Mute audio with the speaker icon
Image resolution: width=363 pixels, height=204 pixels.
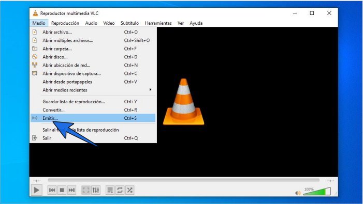(x=298, y=193)
